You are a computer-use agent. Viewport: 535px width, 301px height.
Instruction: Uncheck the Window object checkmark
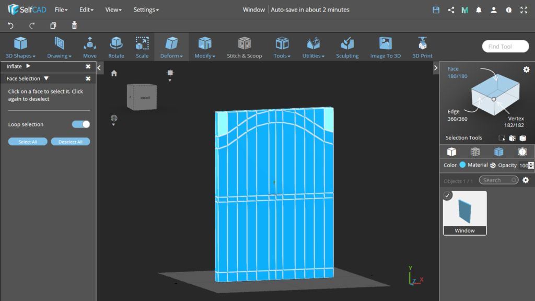point(448,195)
